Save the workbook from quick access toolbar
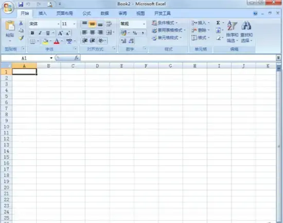The width and height of the screenshot is (283, 223). [21, 4]
